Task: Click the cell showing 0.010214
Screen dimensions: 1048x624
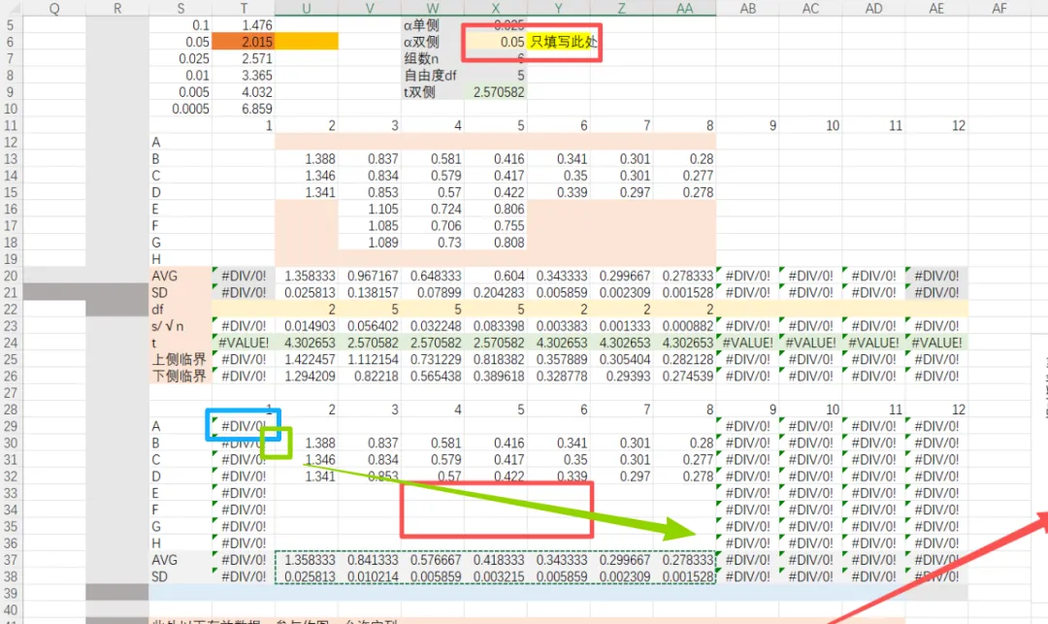Action: 370,576
